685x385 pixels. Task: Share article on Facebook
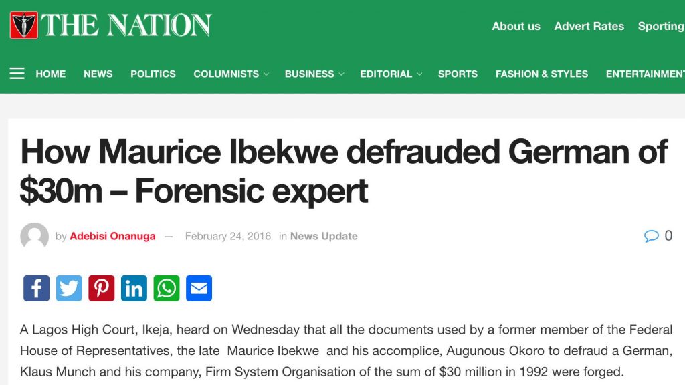coord(36,288)
